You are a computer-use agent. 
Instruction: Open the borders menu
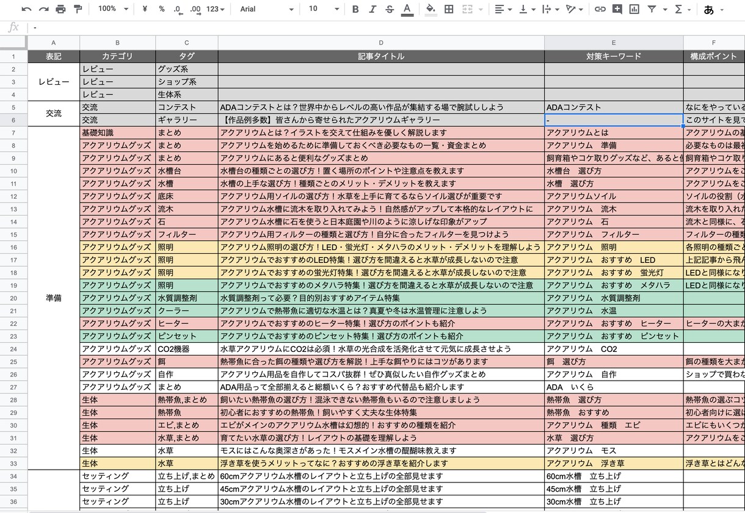449,9
